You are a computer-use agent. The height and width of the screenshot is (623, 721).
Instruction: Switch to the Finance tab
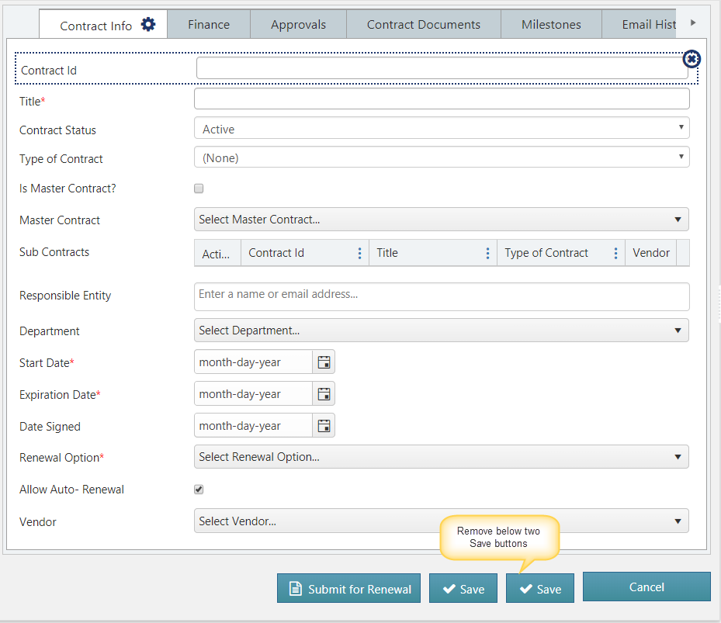pos(209,25)
